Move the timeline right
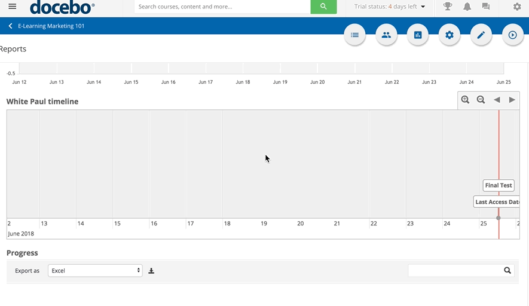This screenshot has height=306, width=529. pyautogui.click(x=512, y=100)
